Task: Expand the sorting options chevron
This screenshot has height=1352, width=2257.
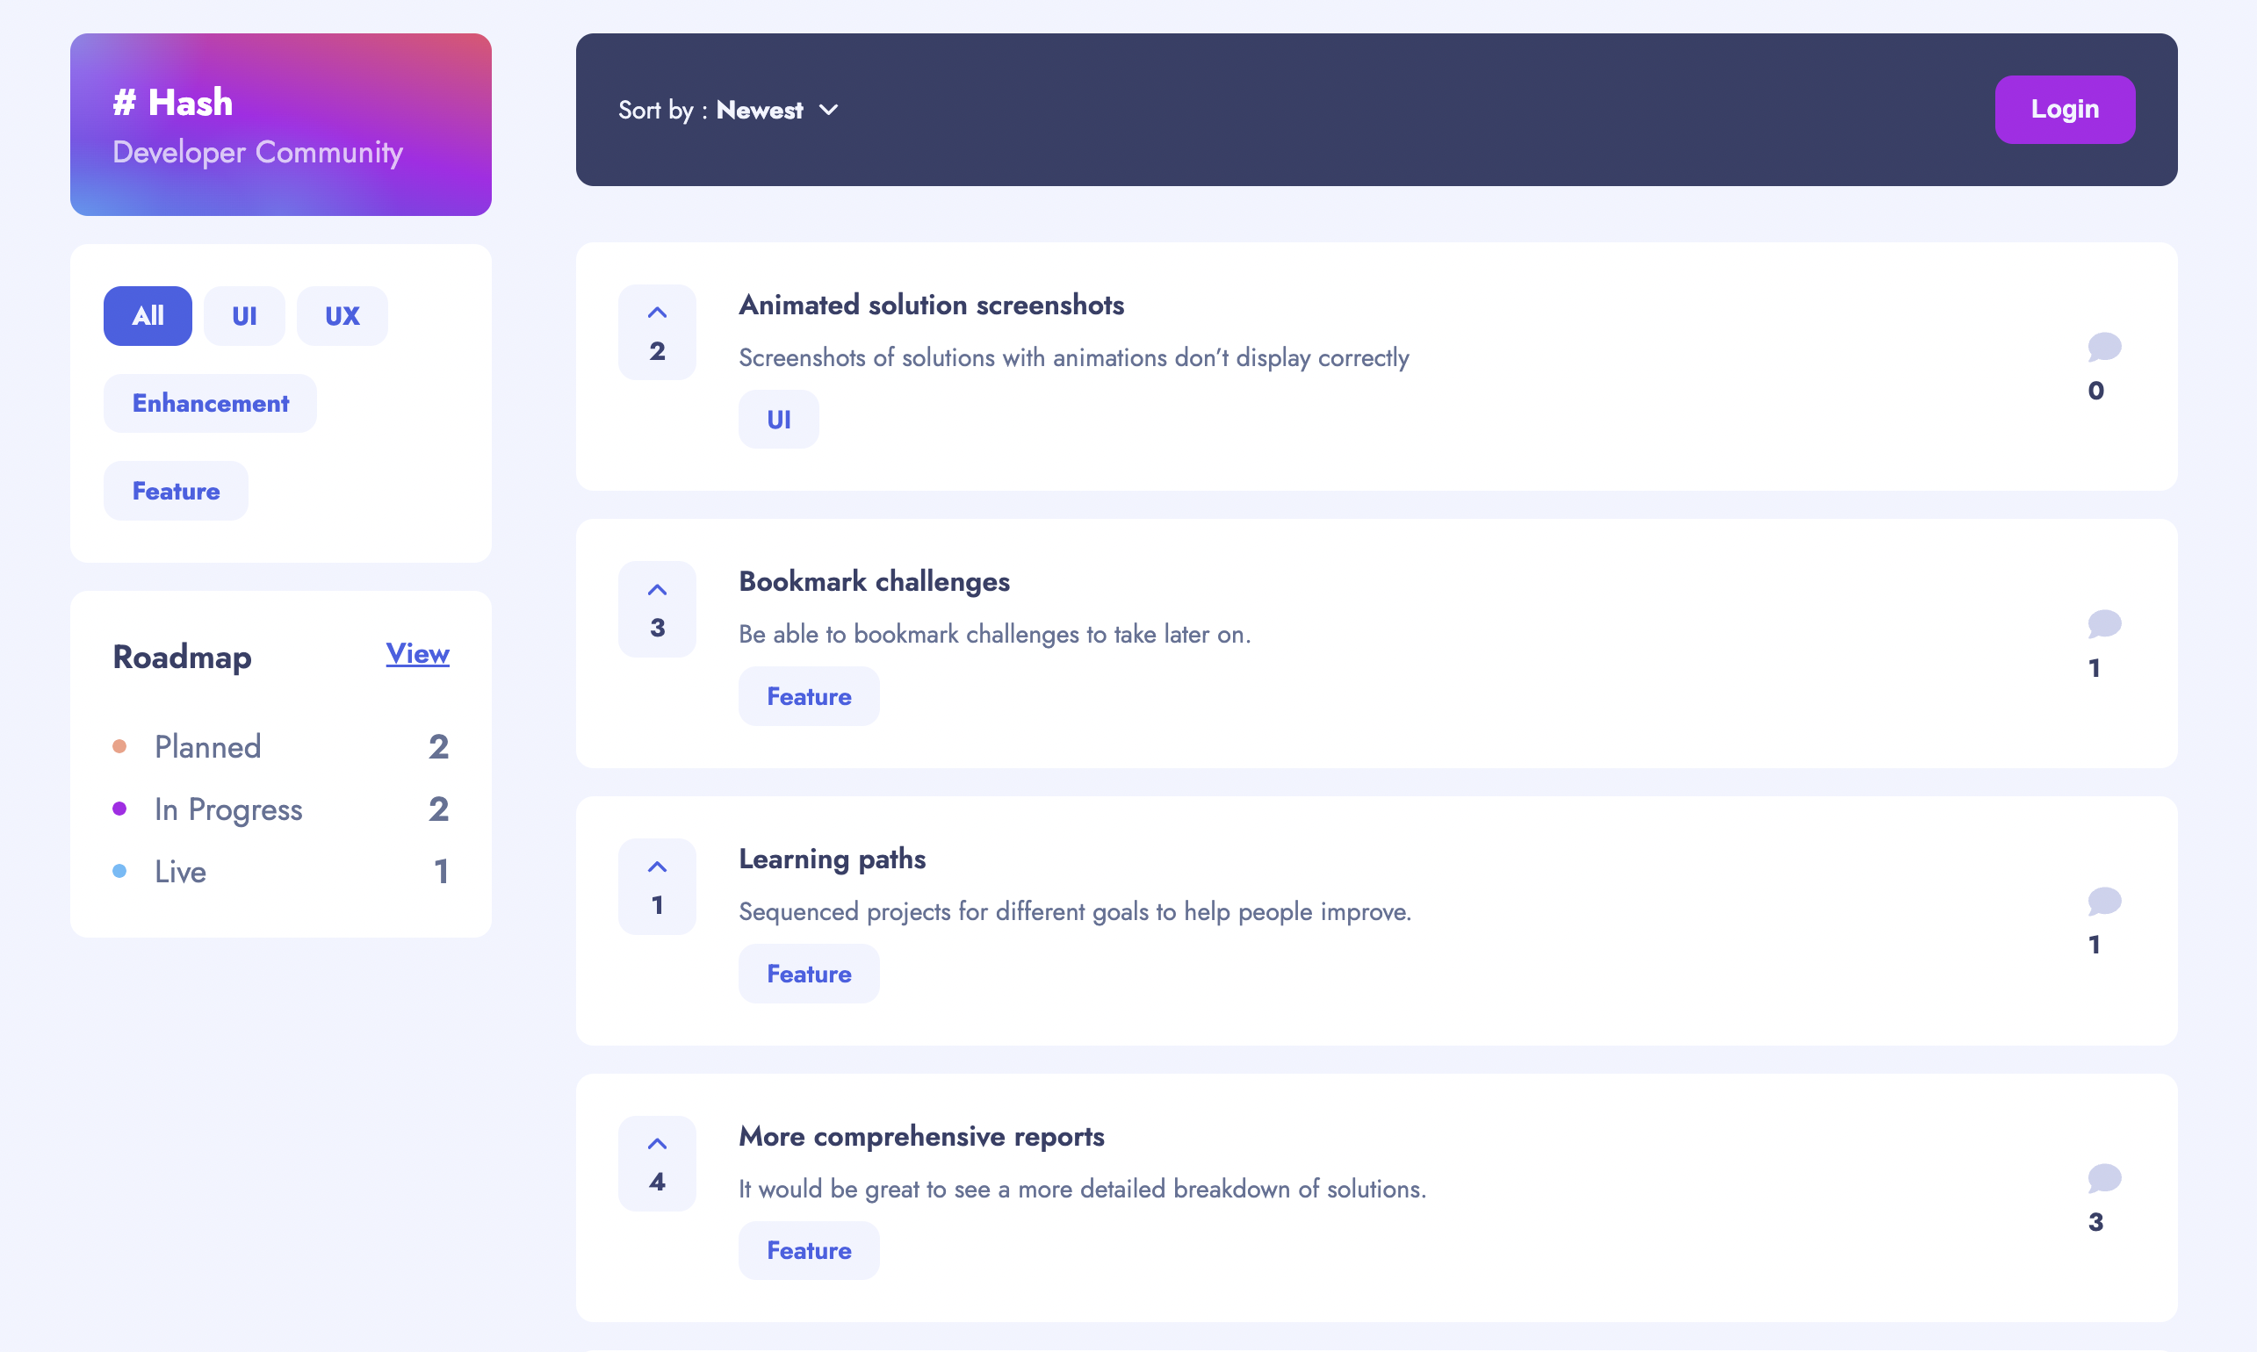Action: pos(830,110)
